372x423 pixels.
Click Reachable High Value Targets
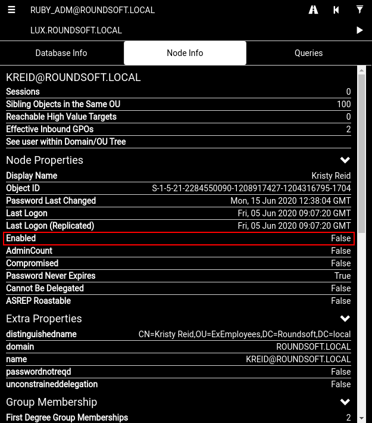[178, 117]
